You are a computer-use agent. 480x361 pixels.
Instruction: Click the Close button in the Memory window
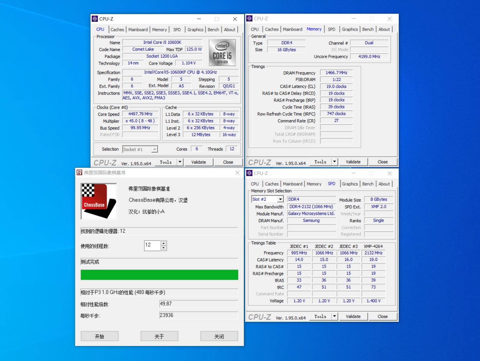[x=383, y=162]
